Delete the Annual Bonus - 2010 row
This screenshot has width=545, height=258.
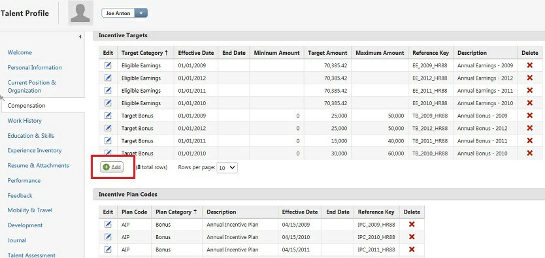[x=530, y=153]
